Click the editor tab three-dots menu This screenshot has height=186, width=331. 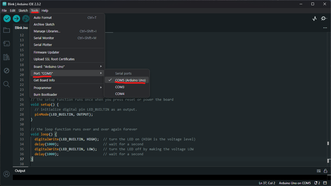[x=325, y=28]
